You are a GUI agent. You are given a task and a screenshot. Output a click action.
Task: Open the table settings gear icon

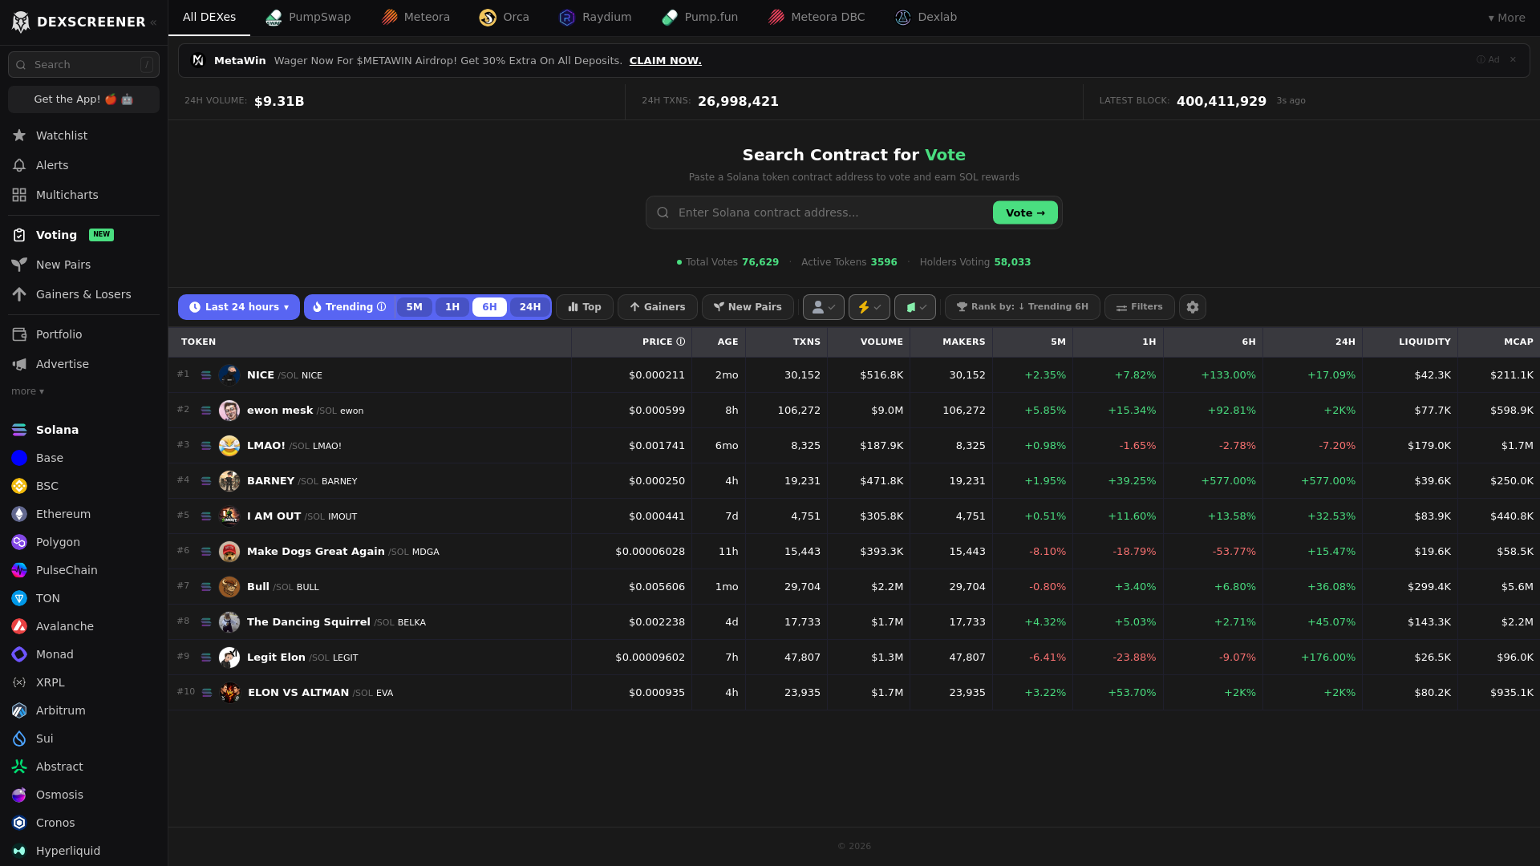pyautogui.click(x=1193, y=307)
